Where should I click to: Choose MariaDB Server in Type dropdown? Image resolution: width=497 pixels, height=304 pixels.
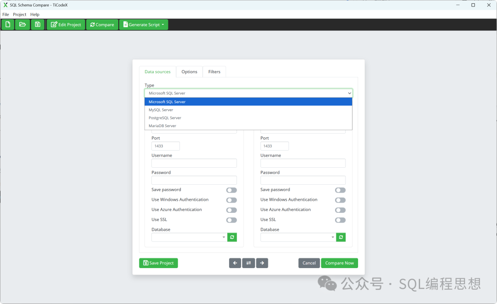click(162, 126)
